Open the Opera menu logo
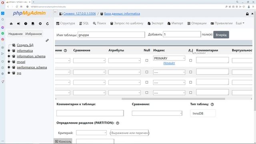The height and width of the screenshot is (144, 256). (2, 2)
